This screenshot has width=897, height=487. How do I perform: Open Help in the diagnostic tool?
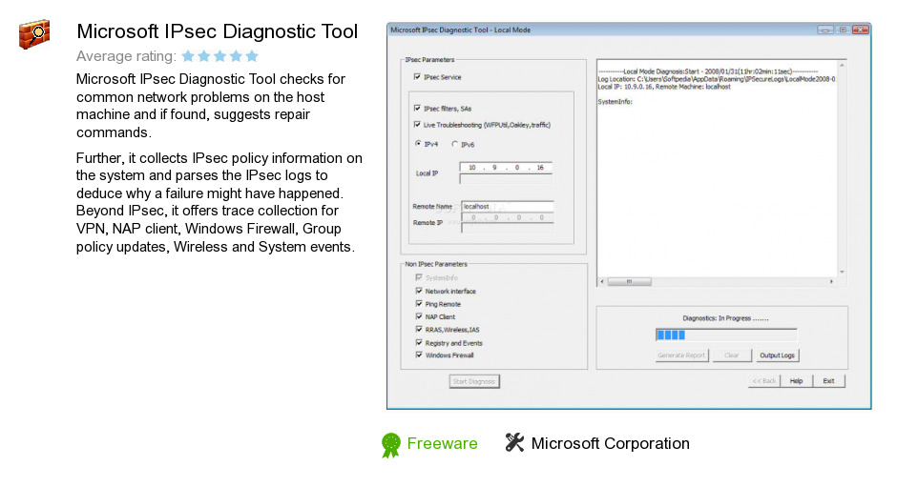(796, 380)
